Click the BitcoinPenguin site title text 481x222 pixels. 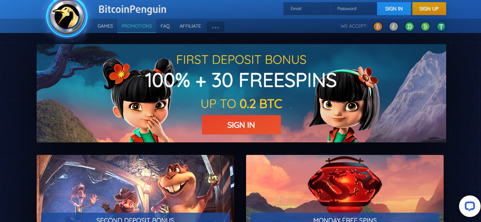click(x=132, y=9)
